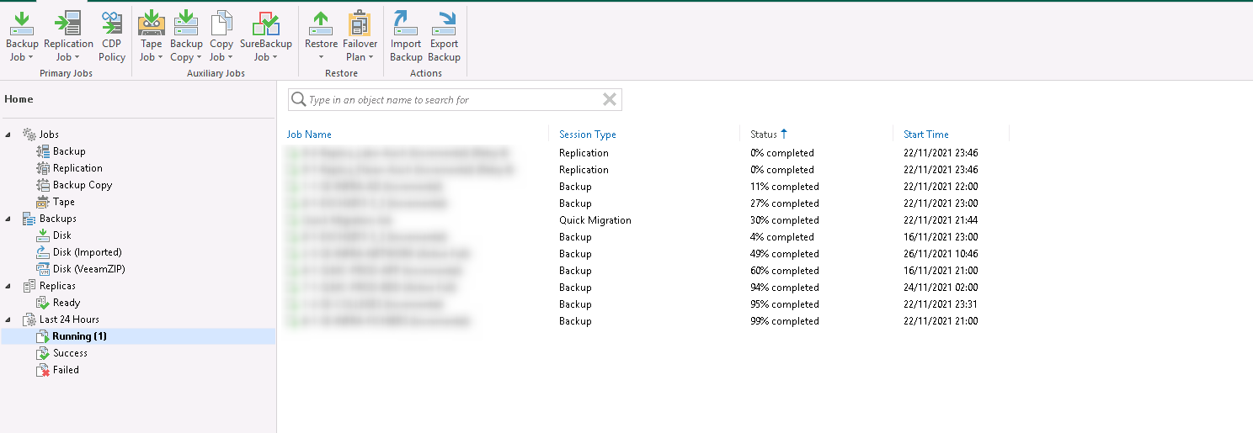This screenshot has width=1253, height=433.
Task: Click the object name search field
Action: (446, 100)
